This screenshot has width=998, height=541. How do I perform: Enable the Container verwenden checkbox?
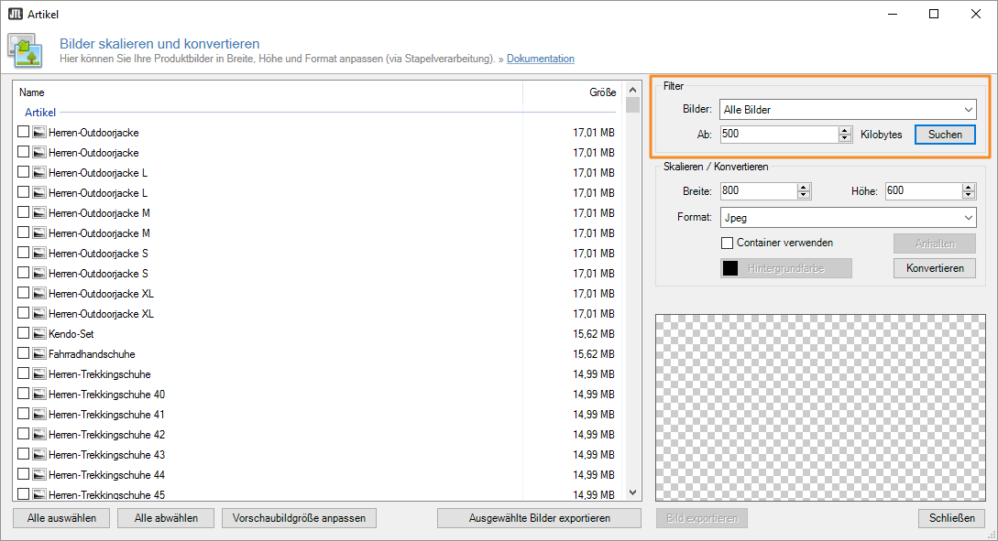click(727, 243)
